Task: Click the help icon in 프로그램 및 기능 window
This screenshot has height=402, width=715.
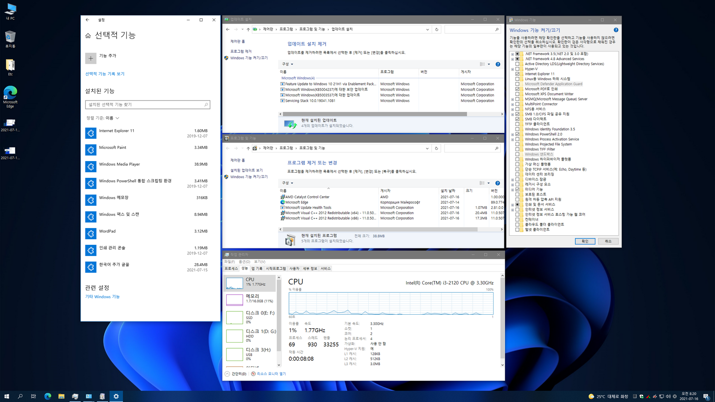Action: [x=498, y=183]
